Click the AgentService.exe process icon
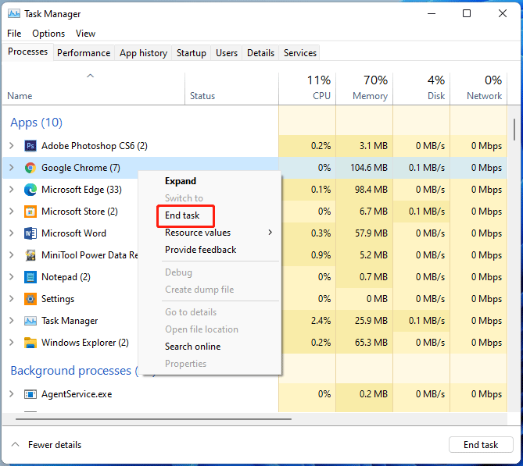 30,394
